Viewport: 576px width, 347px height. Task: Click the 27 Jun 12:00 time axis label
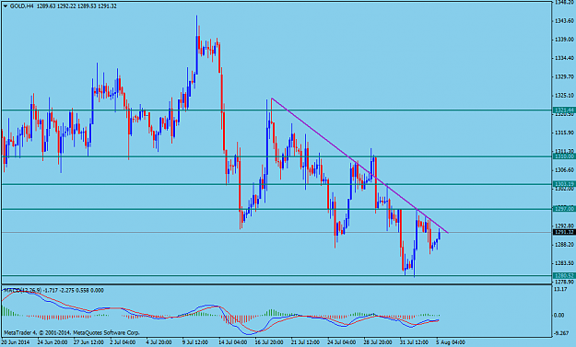88,342
